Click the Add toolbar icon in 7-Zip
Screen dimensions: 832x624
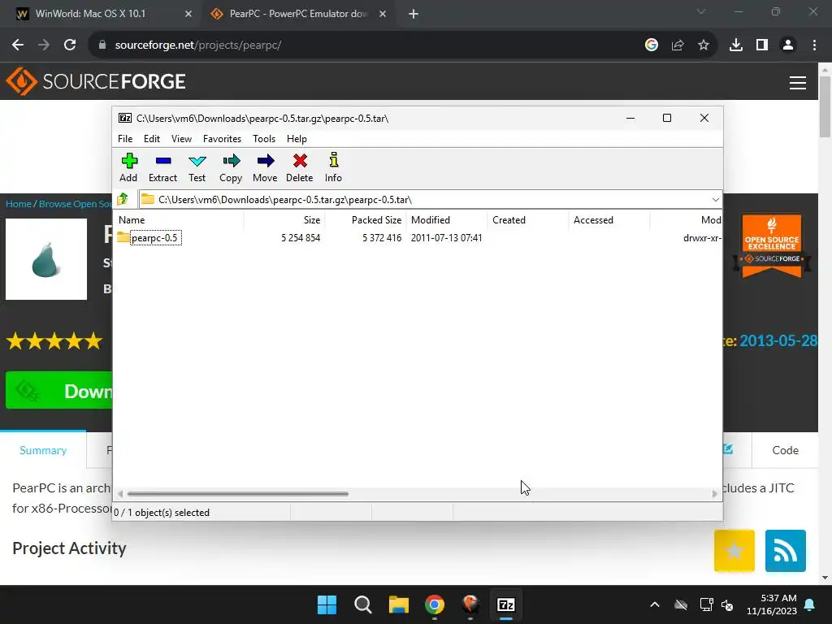(128, 167)
